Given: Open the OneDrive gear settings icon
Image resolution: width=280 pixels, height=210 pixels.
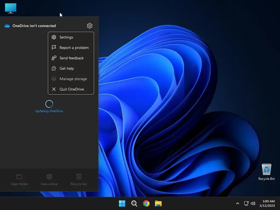Looking at the screenshot, I should pos(90,26).
